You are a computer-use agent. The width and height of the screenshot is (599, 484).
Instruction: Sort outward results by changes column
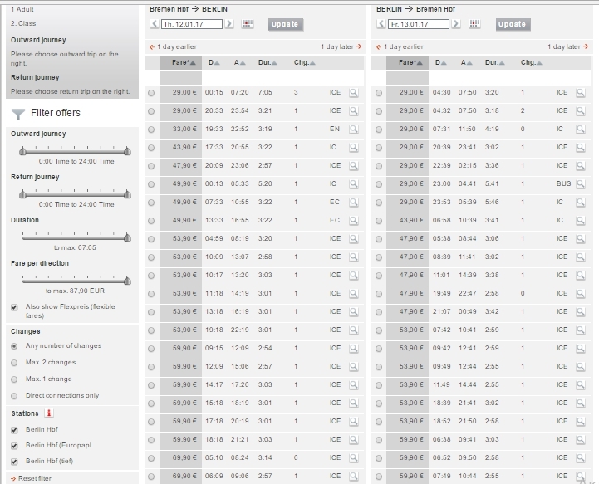302,62
